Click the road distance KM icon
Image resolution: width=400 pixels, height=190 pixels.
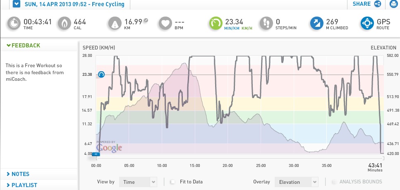tap(115, 23)
